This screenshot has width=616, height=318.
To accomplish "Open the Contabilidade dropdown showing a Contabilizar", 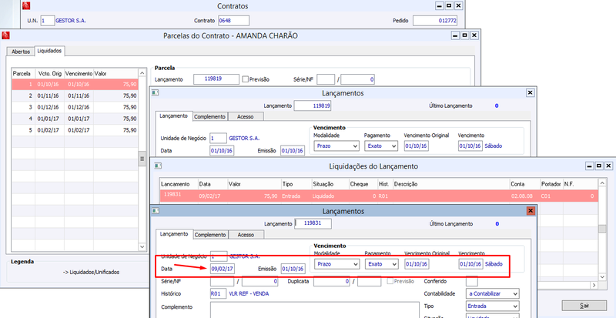I will click(x=492, y=293).
